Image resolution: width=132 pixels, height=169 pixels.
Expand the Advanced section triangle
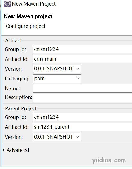(4, 150)
